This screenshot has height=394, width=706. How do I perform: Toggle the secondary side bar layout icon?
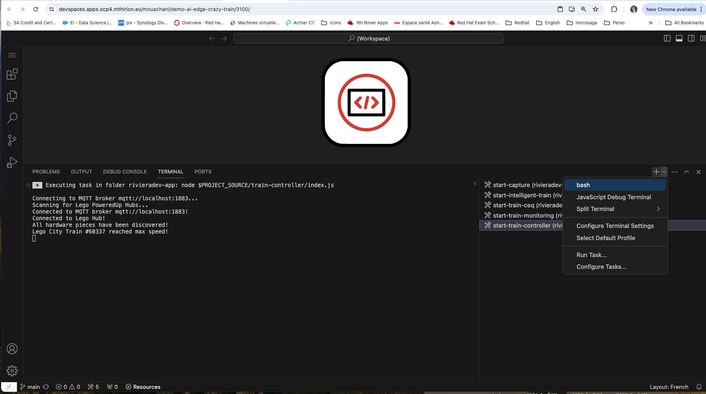[691, 39]
